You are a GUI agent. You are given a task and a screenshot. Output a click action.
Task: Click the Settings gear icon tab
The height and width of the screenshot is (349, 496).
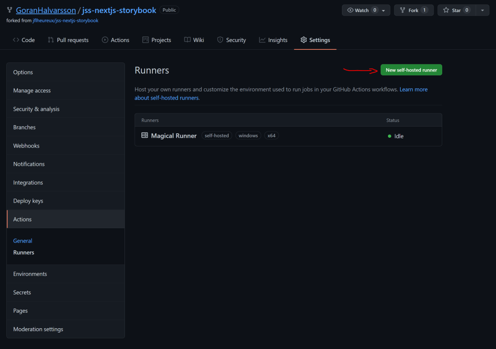pos(304,40)
